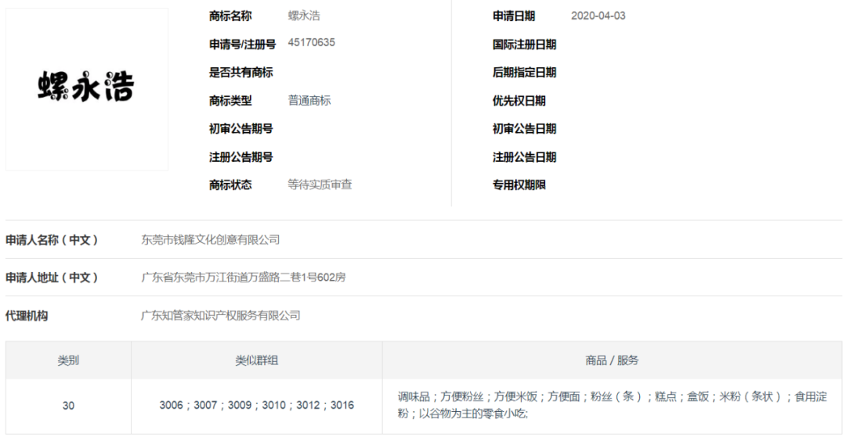
Task: Click the 类别 column header
Action: [68, 360]
